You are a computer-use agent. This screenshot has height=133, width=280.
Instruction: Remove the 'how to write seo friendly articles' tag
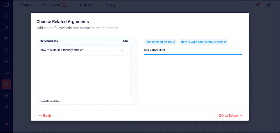point(225,42)
